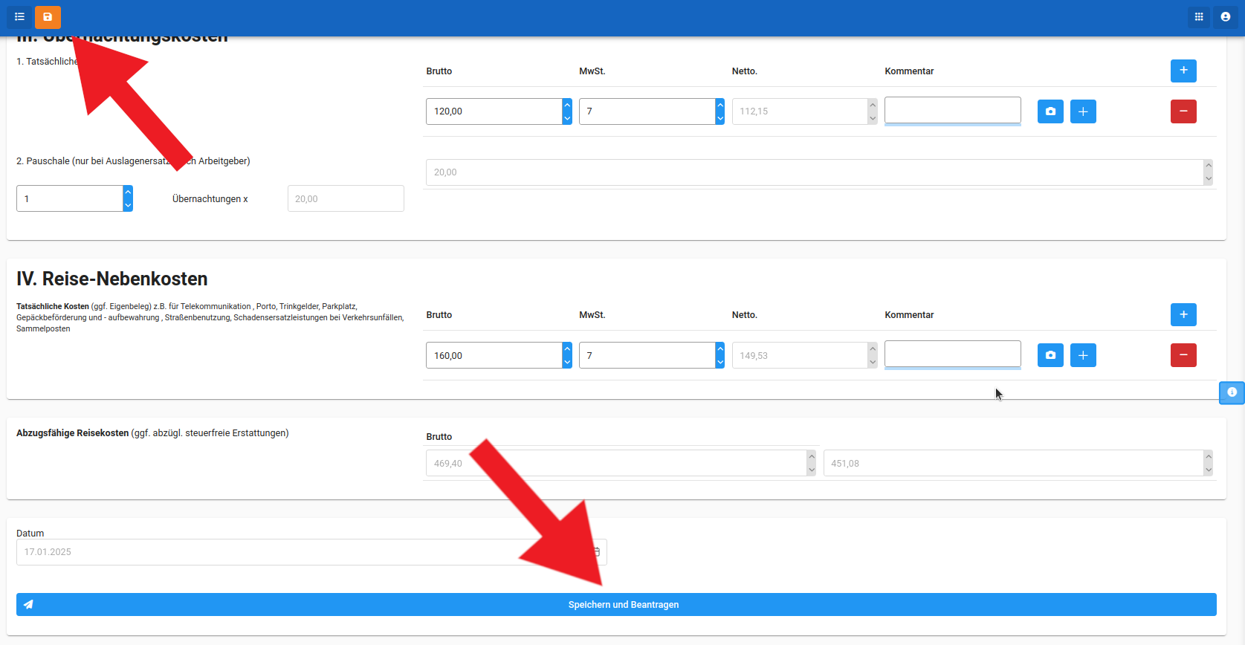Attach photo receipt for 120,00 row
1245x645 pixels.
1050,111
